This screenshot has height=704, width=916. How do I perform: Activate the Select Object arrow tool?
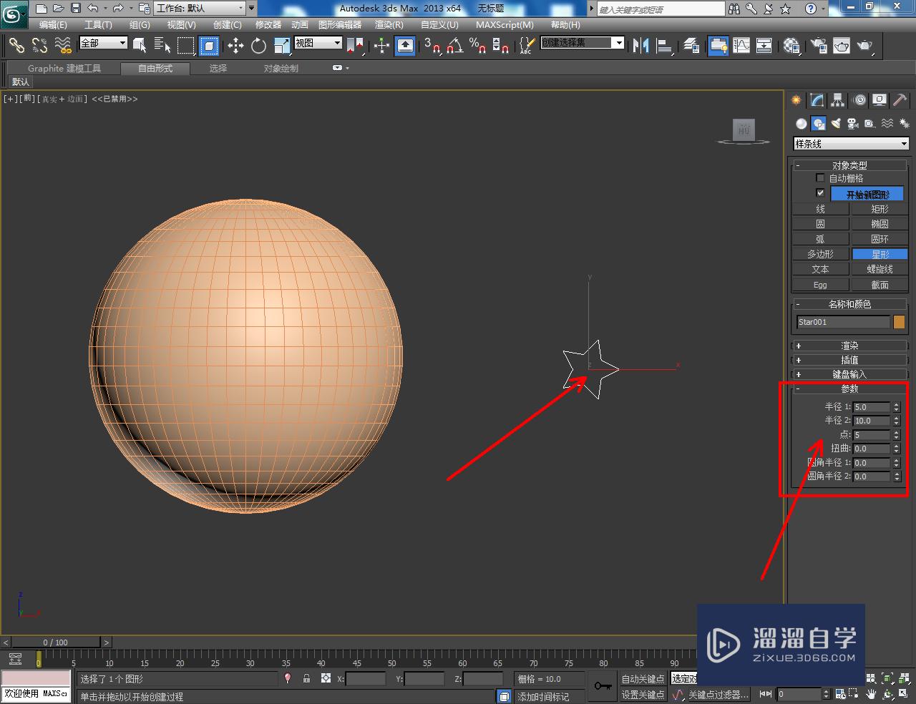coord(140,46)
